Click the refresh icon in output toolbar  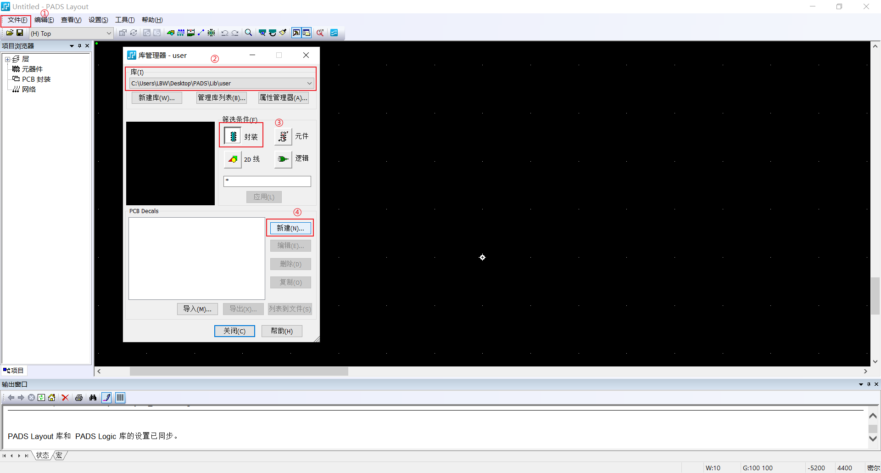point(41,398)
